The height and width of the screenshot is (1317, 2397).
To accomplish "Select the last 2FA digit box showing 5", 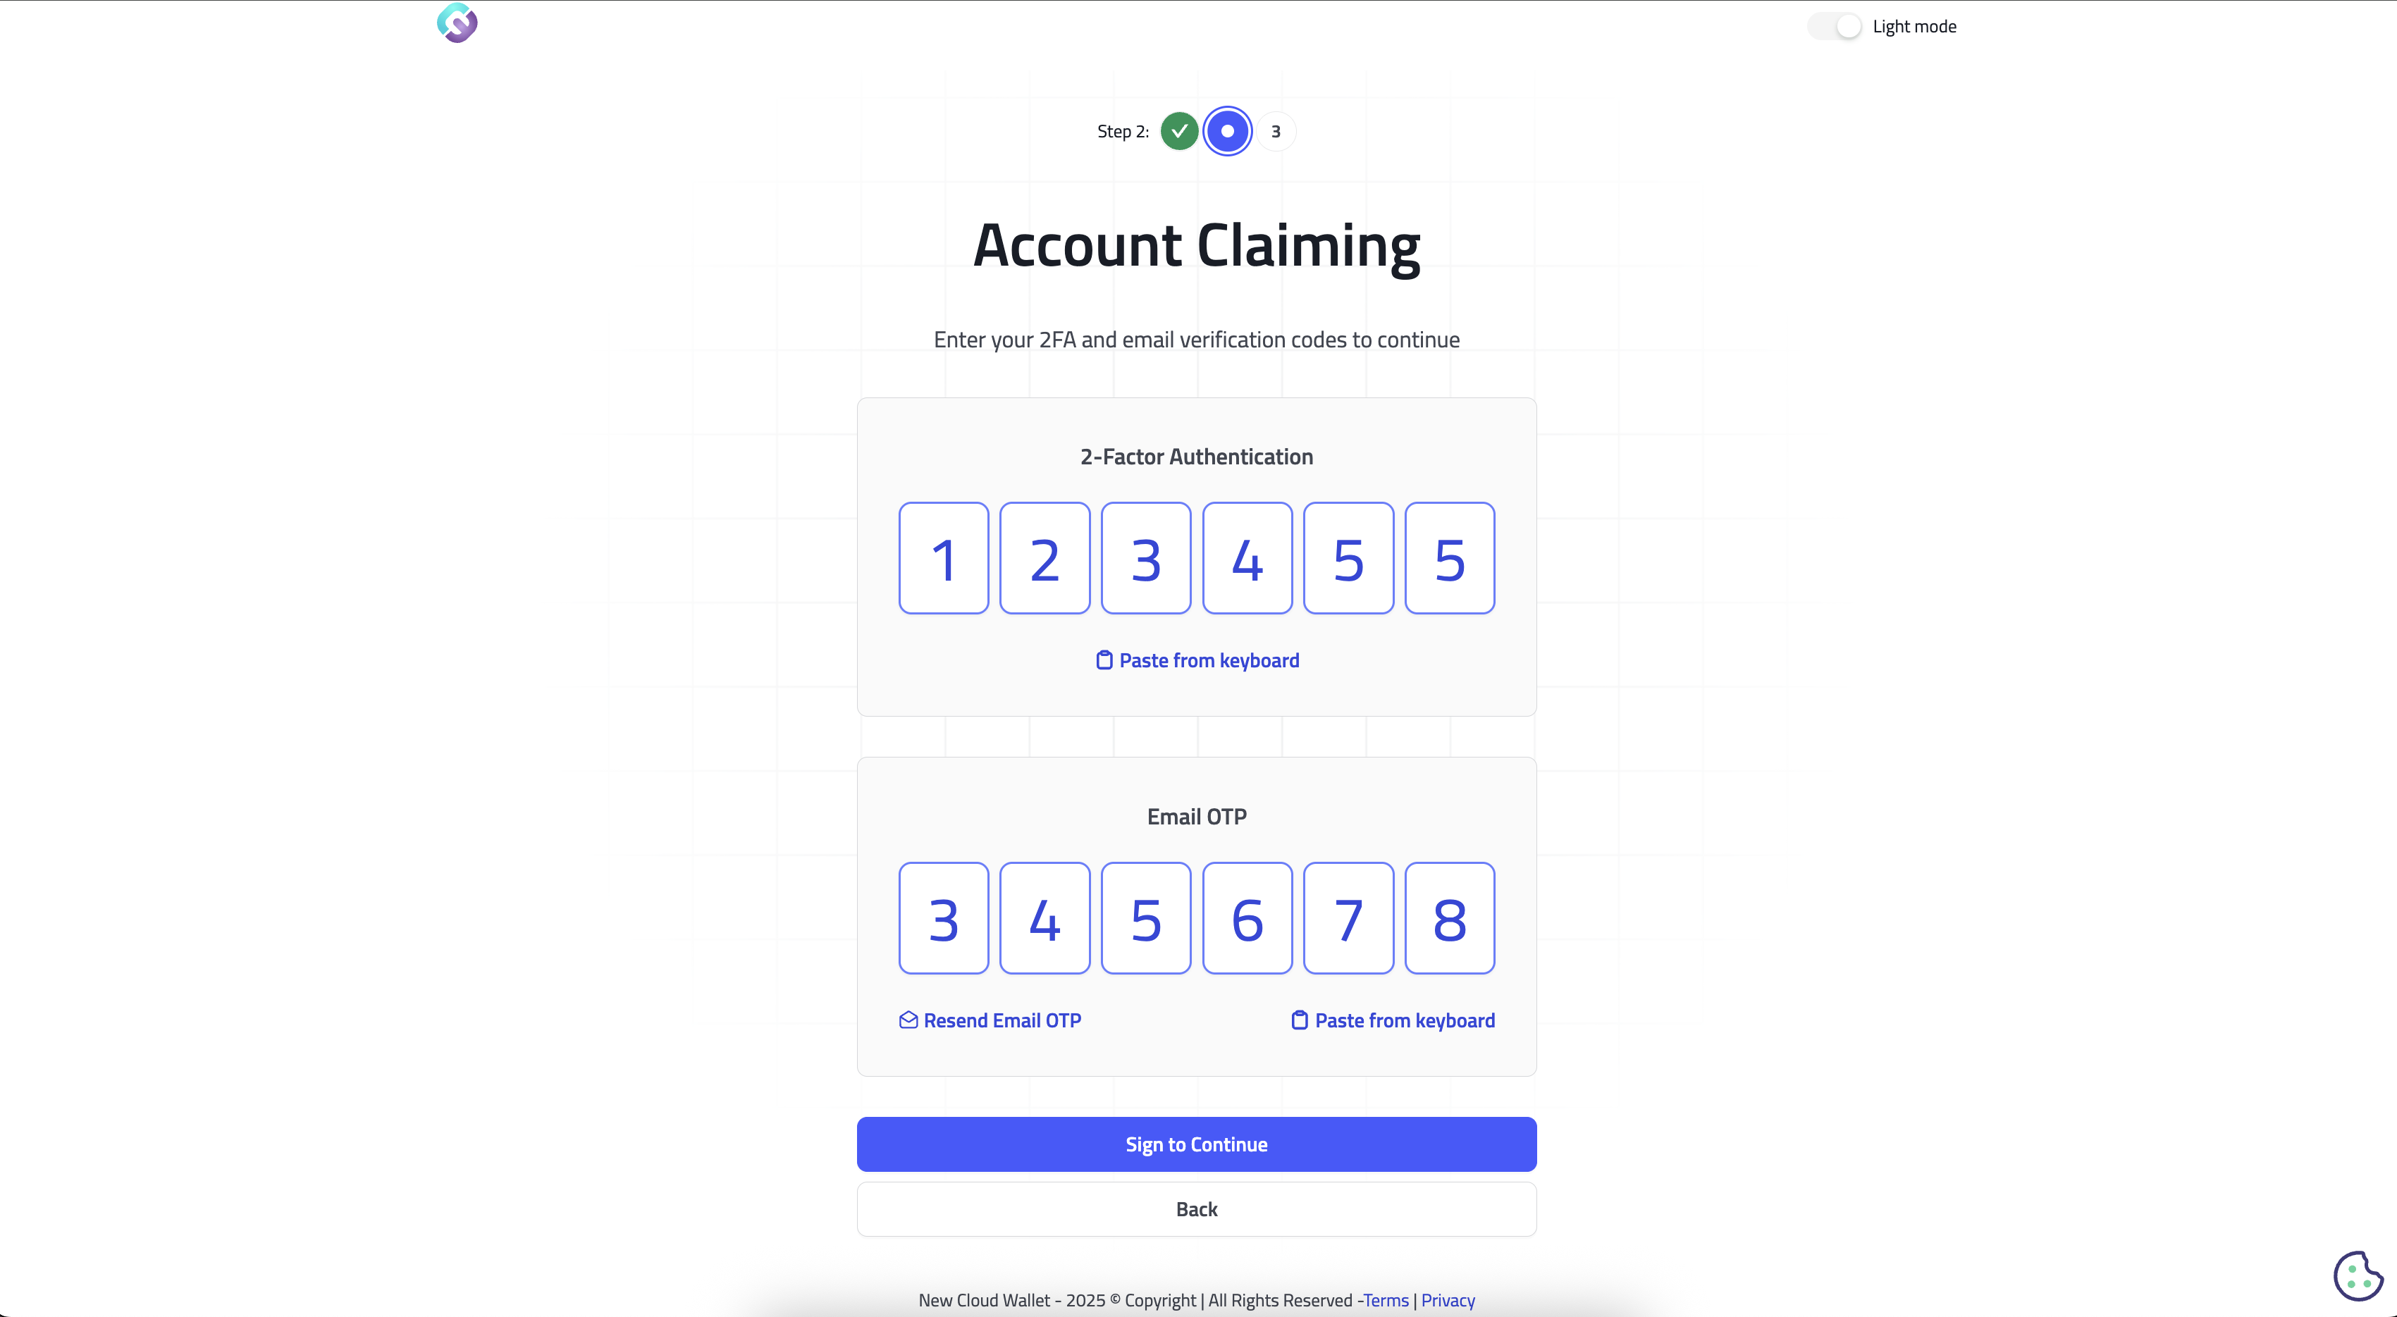I will pyautogui.click(x=1449, y=558).
